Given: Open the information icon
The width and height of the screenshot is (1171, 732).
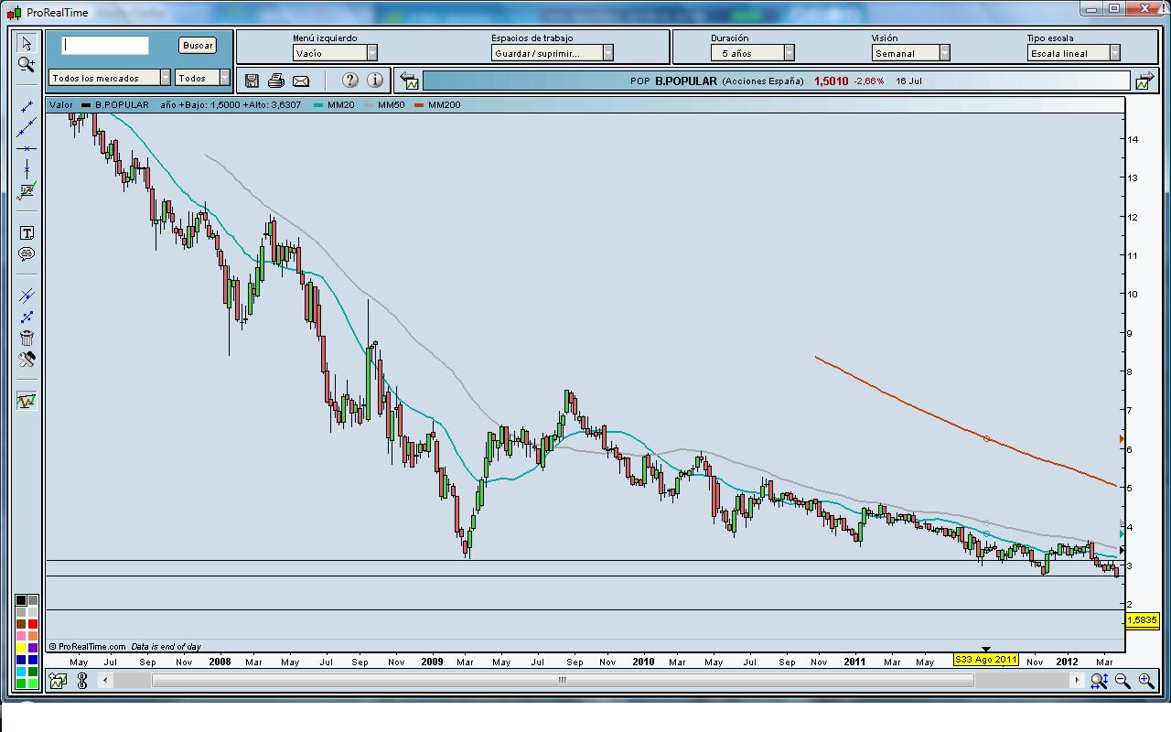Looking at the screenshot, I should click(x=376, y=81).
